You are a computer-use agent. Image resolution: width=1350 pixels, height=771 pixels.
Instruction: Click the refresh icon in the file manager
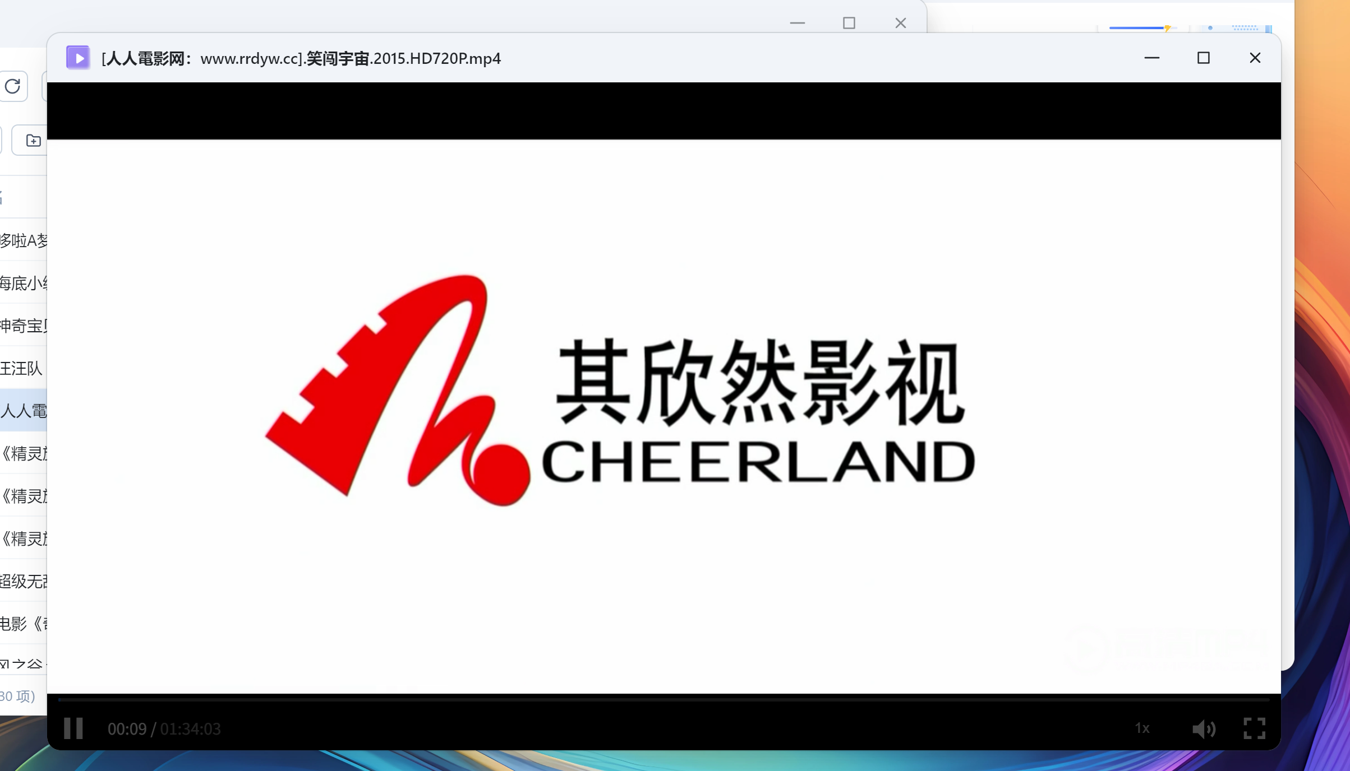tap(12, 86)
